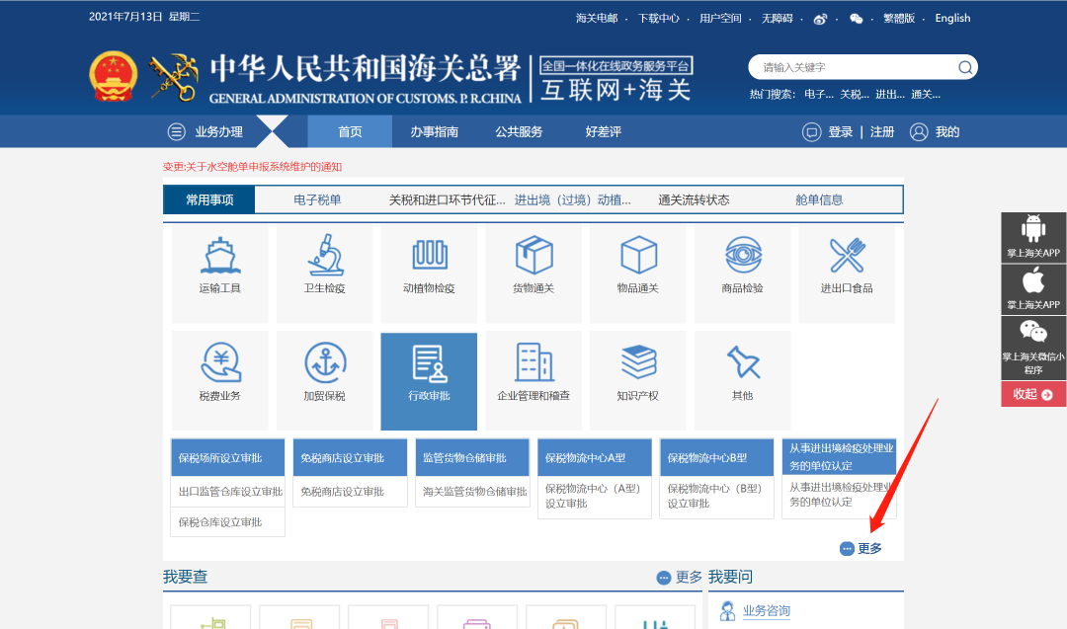Select the 进出口食品 fork and knife icon
1067x629 pixels.
848,255
